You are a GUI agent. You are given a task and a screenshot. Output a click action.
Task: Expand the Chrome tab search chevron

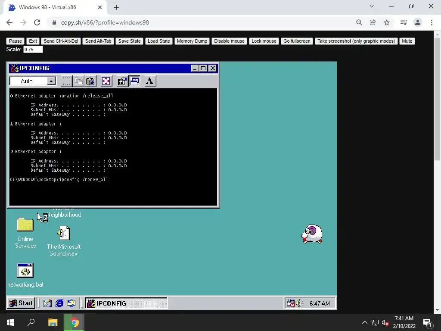pyautogui.click(x=372, y=6)
